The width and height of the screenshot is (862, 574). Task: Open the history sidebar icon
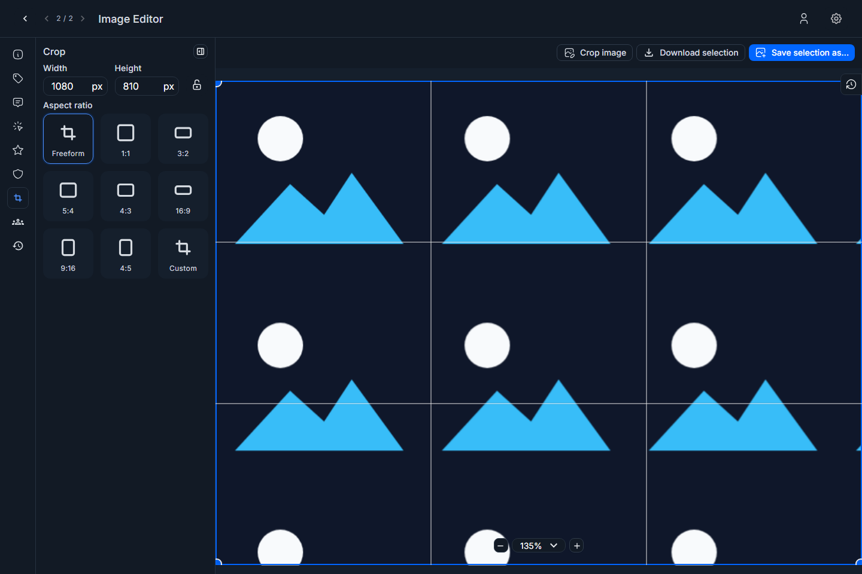(x=18, y=246)
